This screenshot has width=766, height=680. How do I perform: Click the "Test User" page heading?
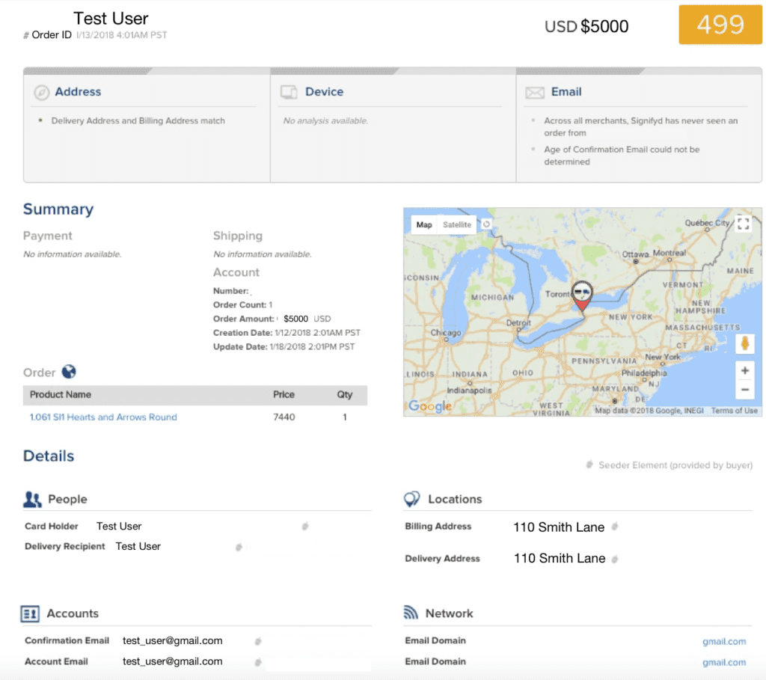tap(111, 19)
